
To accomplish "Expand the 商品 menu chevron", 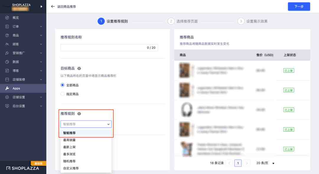I will pos(41,35).
